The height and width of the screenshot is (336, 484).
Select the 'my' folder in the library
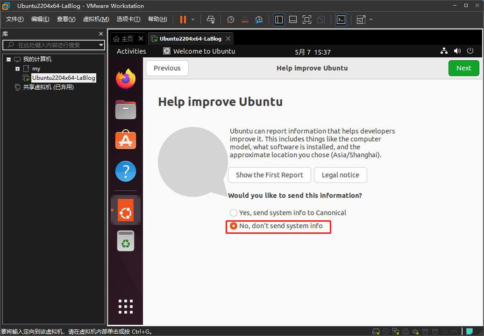point(36,69)
